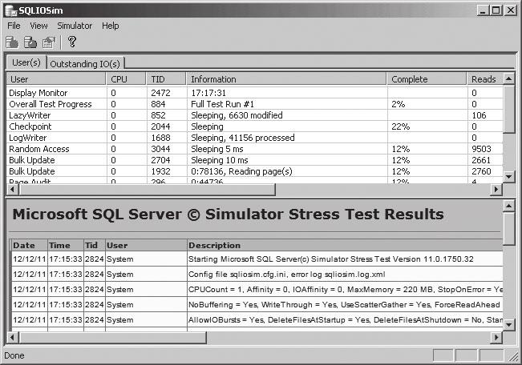Click the results pane horizontal scrollbar thumb
This screenshot has width=522, height=365.
tap(112, 338)
